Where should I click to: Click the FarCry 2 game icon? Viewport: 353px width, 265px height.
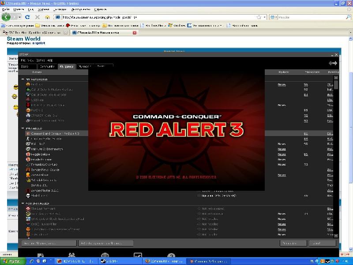tap(28, 110)
